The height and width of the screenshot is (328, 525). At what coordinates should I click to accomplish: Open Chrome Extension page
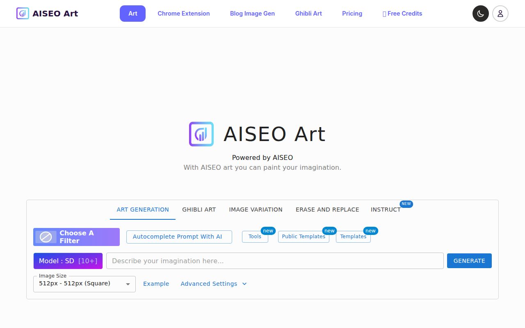(x=184, y=14)
